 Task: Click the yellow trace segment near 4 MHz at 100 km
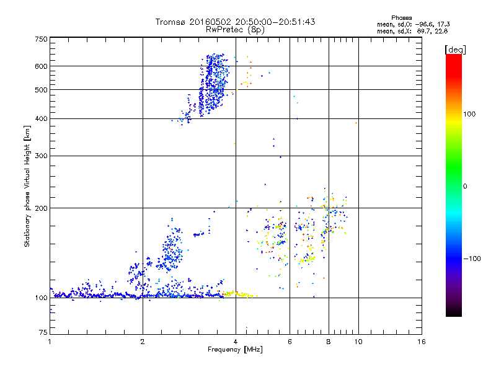(239, 294)
